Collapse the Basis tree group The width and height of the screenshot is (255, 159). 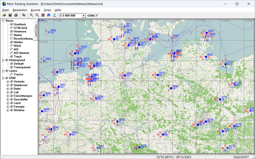2,21
